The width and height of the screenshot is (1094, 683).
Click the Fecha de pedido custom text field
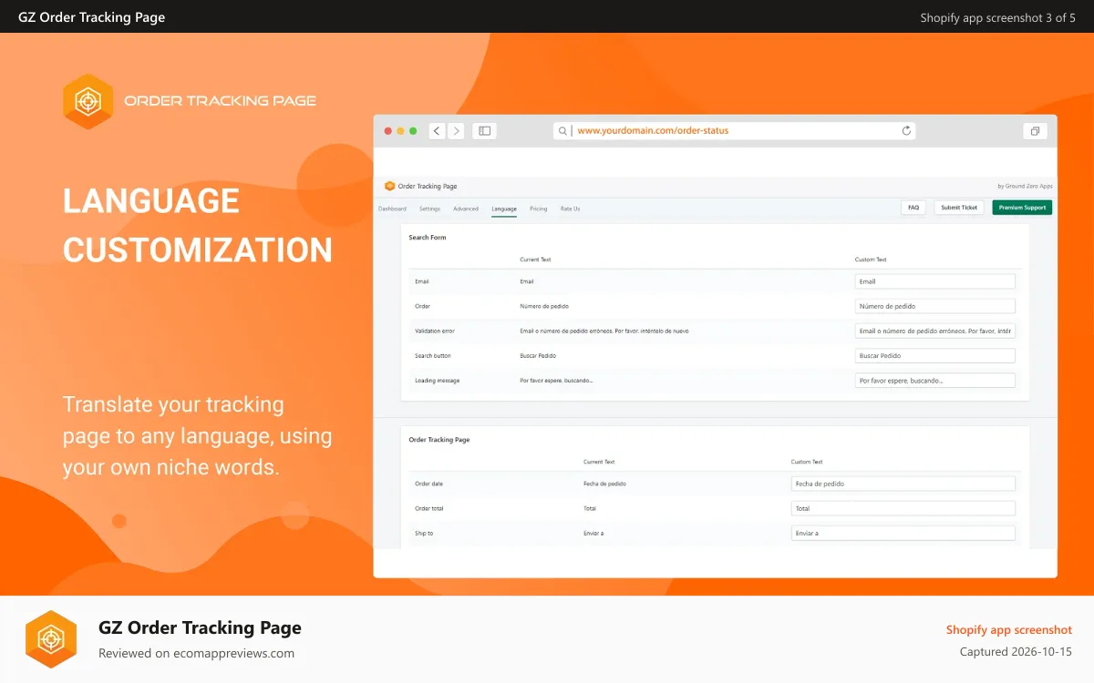coord(903,484)
